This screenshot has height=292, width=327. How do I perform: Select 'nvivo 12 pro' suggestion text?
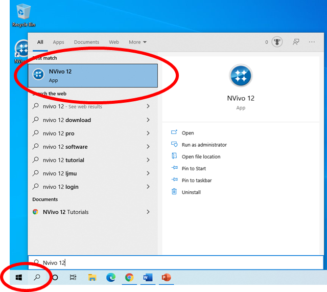coord(59,133)
